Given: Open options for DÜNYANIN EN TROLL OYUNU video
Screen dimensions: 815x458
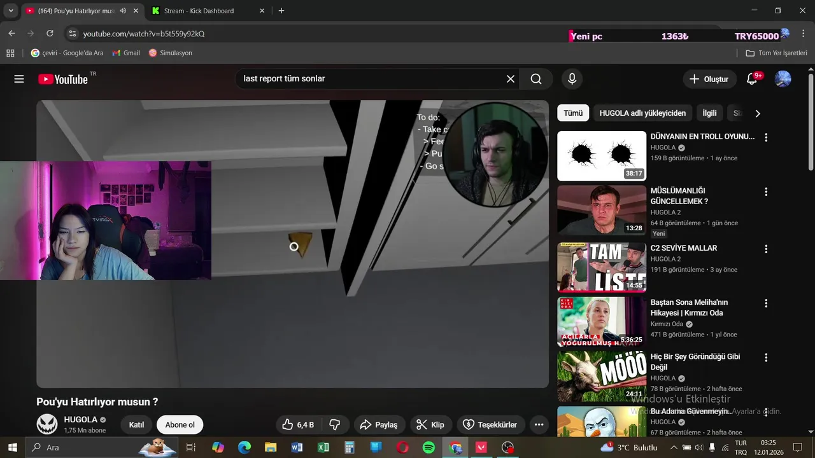Looking at the screenshot, I should [x=766, y=137].
